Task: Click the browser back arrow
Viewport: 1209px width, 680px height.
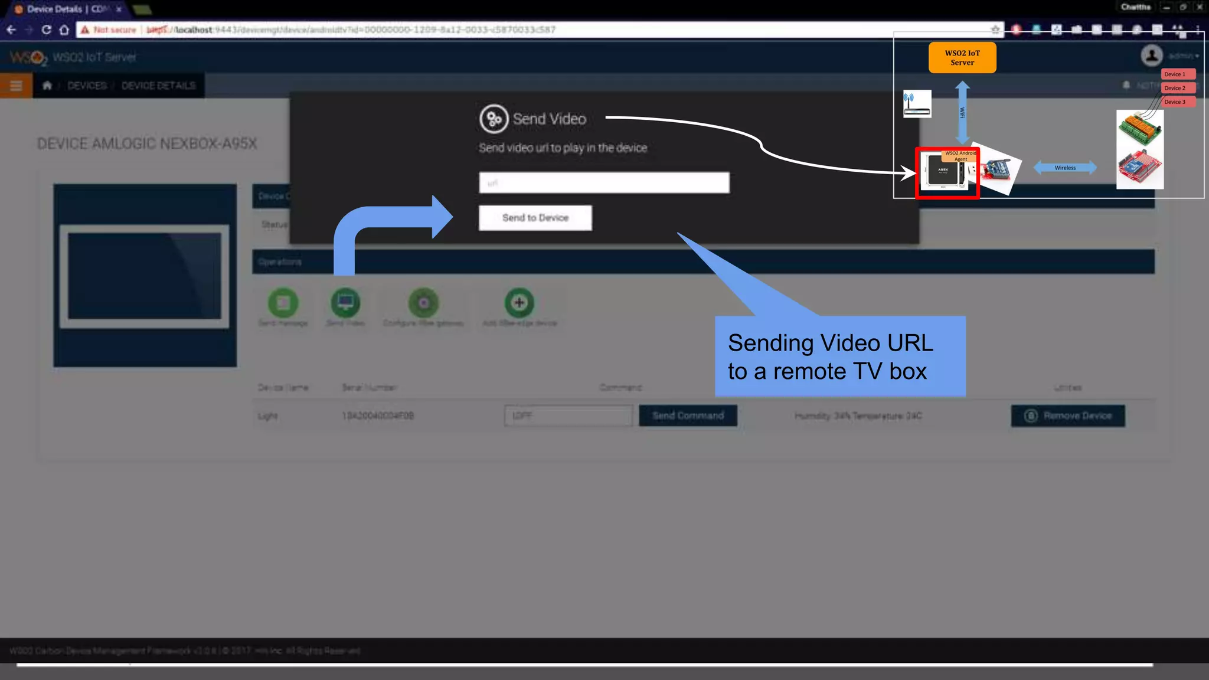Action: click(11, 30)
